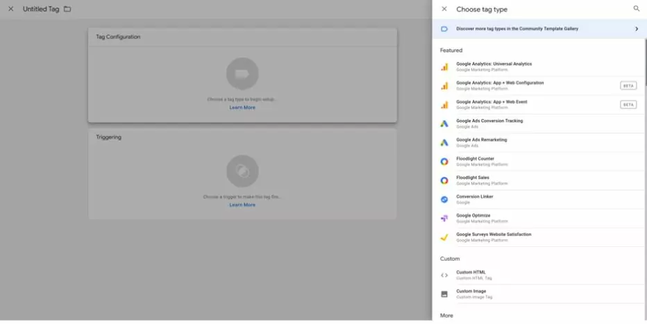Click Discover more tag types banner text
The height and width of the screenshot is (324, 647).
tap(517, 29)
